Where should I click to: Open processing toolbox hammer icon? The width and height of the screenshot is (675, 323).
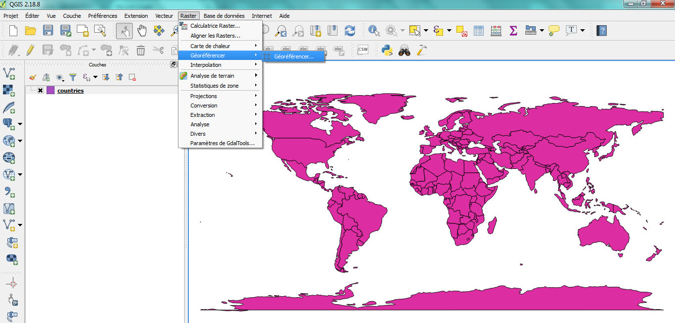click(x=422, y=50)
